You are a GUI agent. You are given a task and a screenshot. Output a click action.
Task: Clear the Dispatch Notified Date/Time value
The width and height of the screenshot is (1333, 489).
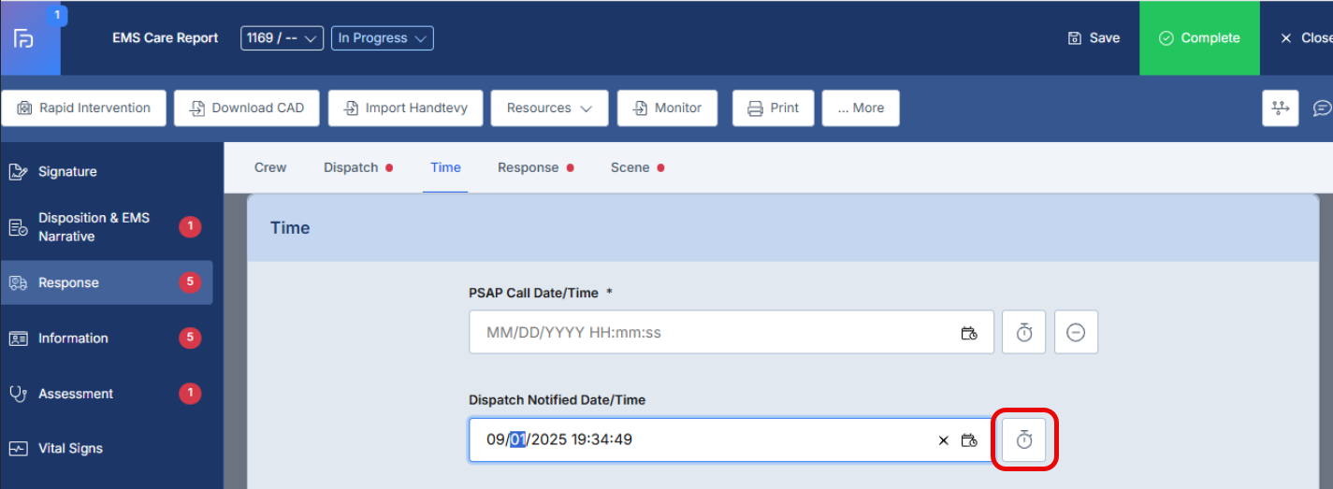(x=943, y=439)
